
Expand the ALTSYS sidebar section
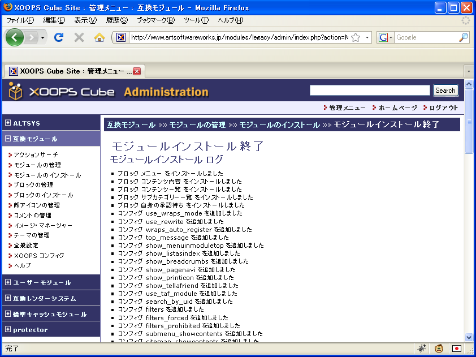(8, 123)
